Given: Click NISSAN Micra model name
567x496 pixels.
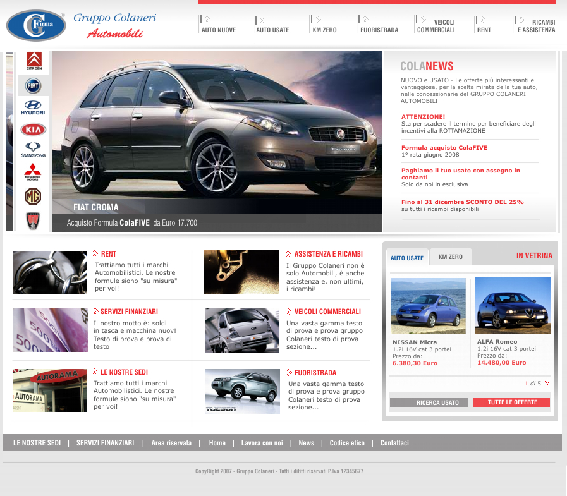Looking at the screenshot, I should (x=415, y=342).
